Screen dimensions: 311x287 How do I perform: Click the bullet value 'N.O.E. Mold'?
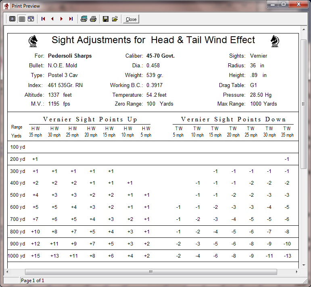coord(63,66)
